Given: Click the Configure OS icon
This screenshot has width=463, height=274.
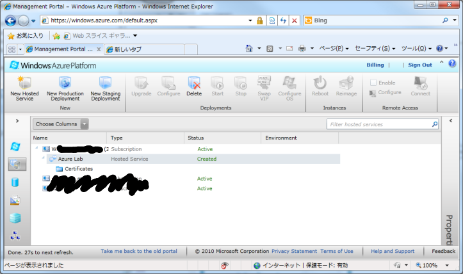Looking at the screenshot, I should point(289,83).
